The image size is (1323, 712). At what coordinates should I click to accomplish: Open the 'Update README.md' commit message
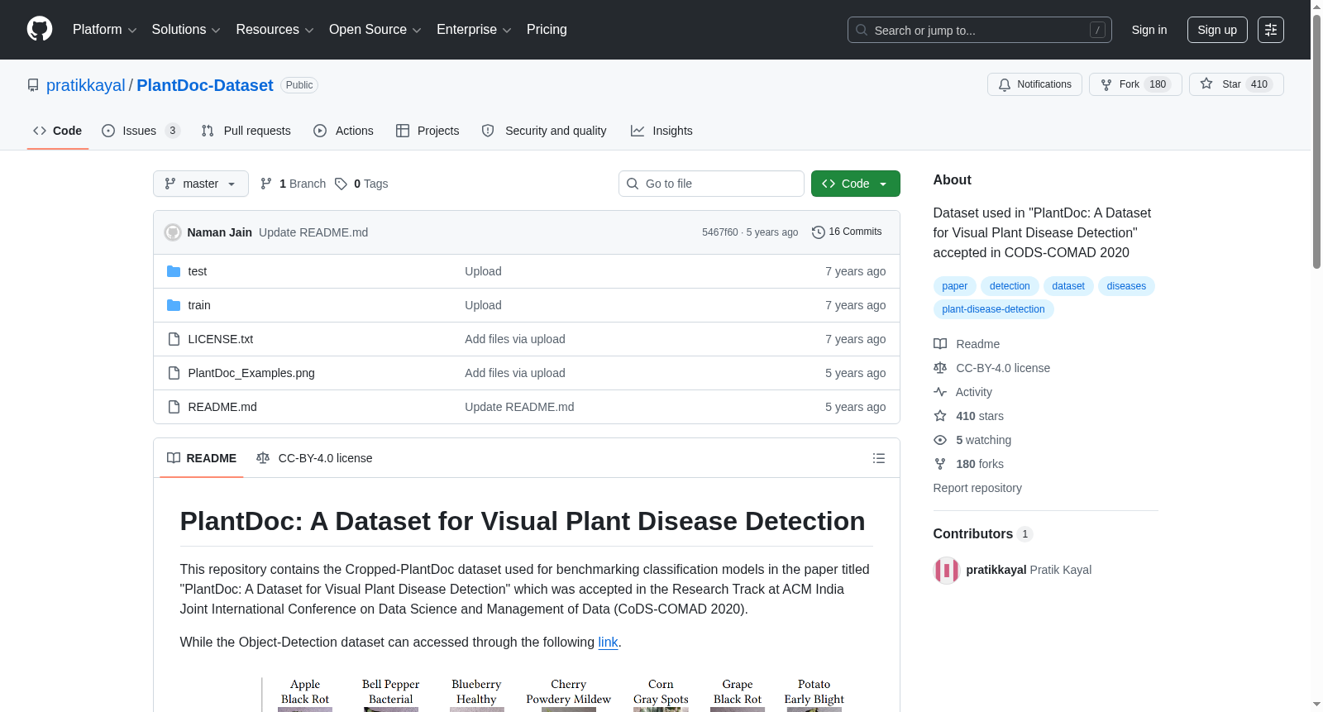coord(313,232)
